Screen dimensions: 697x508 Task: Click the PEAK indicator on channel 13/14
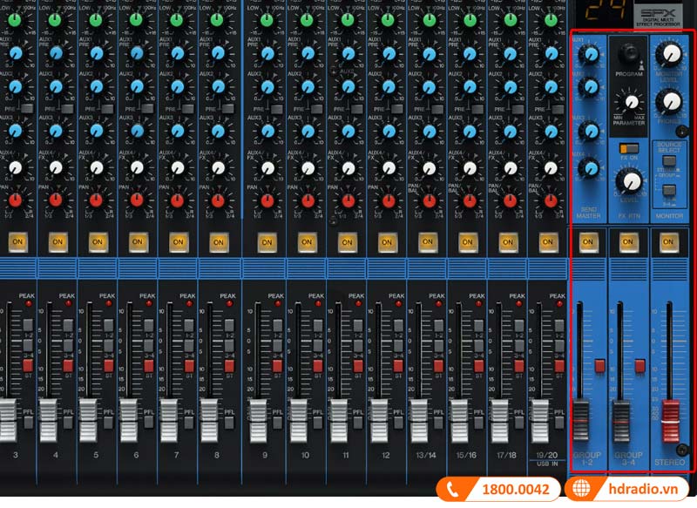437,303
